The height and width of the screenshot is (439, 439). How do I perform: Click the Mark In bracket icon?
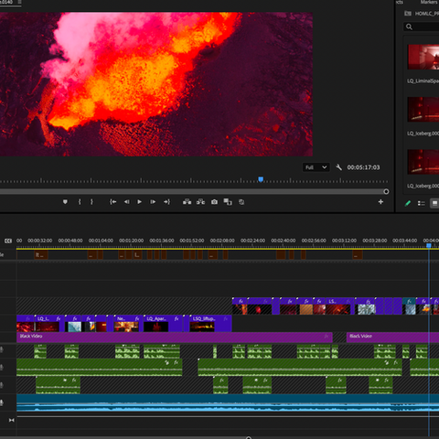[x=80, y=202]
